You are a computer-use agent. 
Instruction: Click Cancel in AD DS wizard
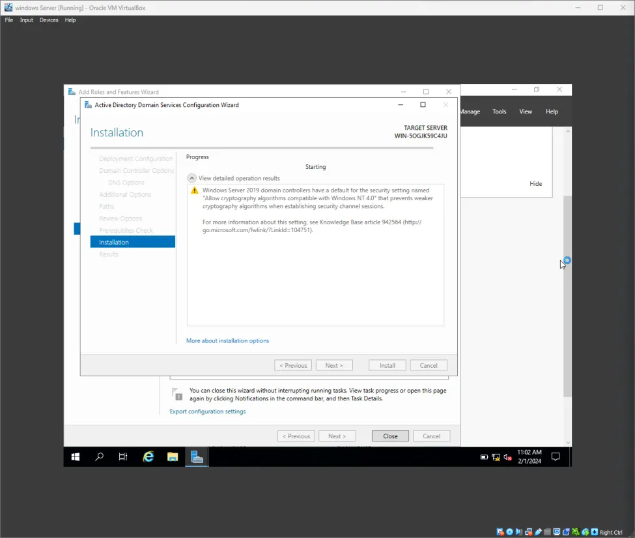pyautogui.click(x=429, y=365)
